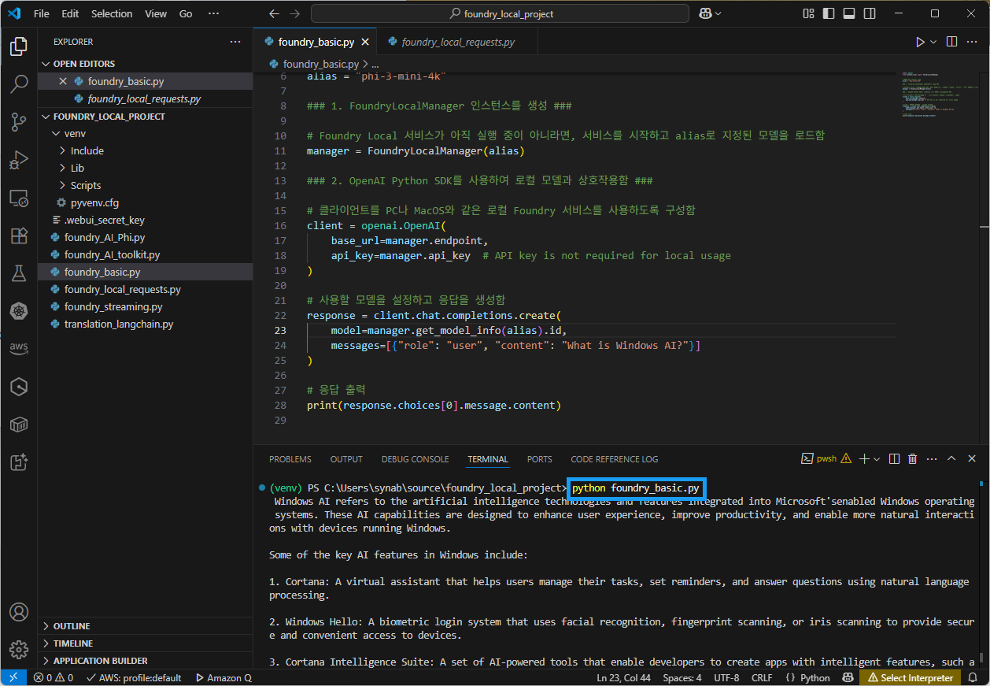Viewport: 990px width, 686px height.
Task: Open terminal panel ellipsis menu
Action: click(932, 458)
